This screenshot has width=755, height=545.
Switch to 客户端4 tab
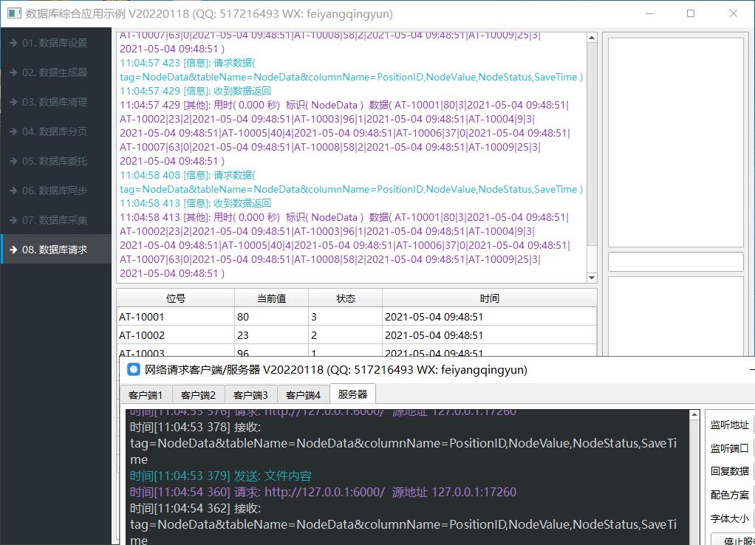point(303,395)
